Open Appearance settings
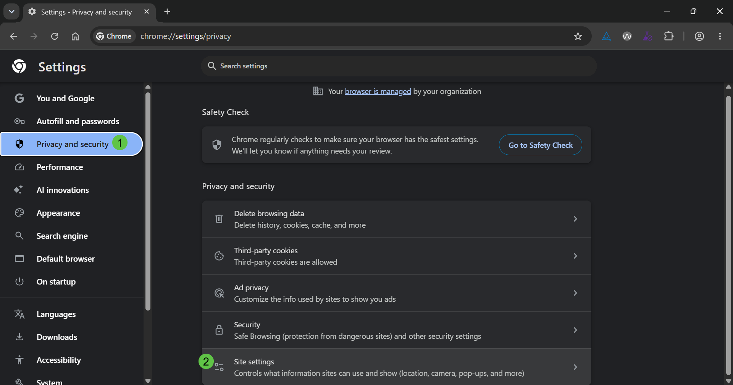This screenshot has height=385, width=733. click(71, 213)
